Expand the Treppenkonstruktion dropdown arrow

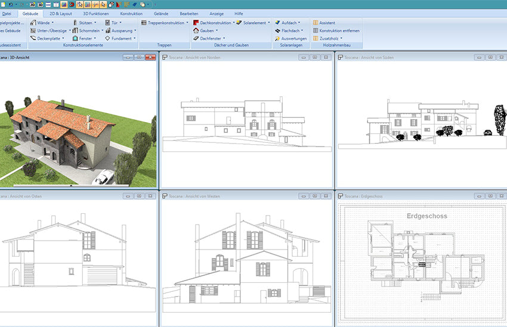point(187,23)
